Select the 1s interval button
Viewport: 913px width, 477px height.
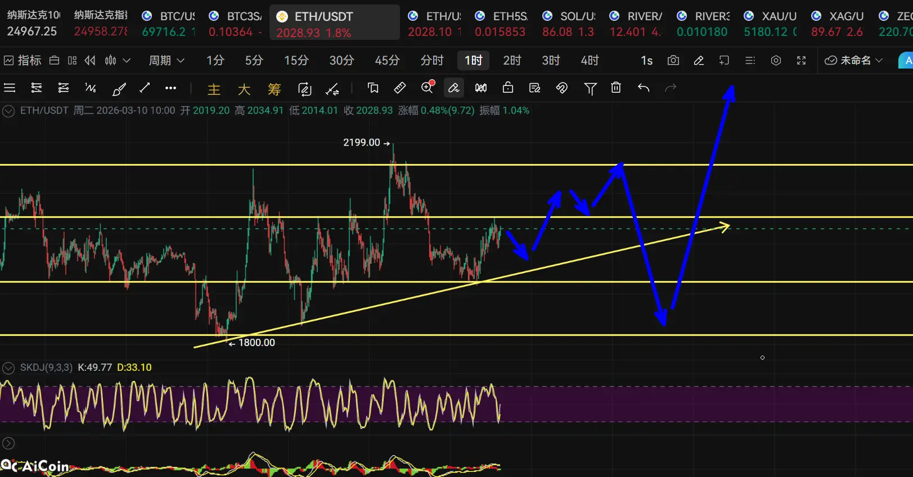[647, 60]
